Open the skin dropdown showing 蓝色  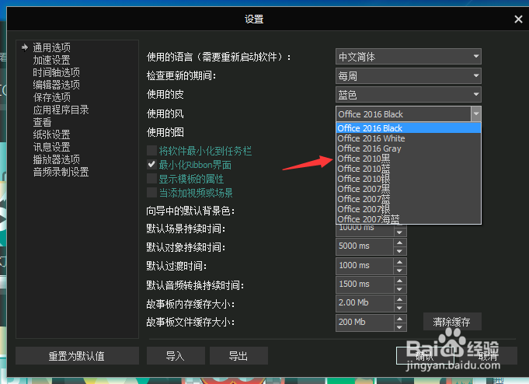tap(409, 95)
